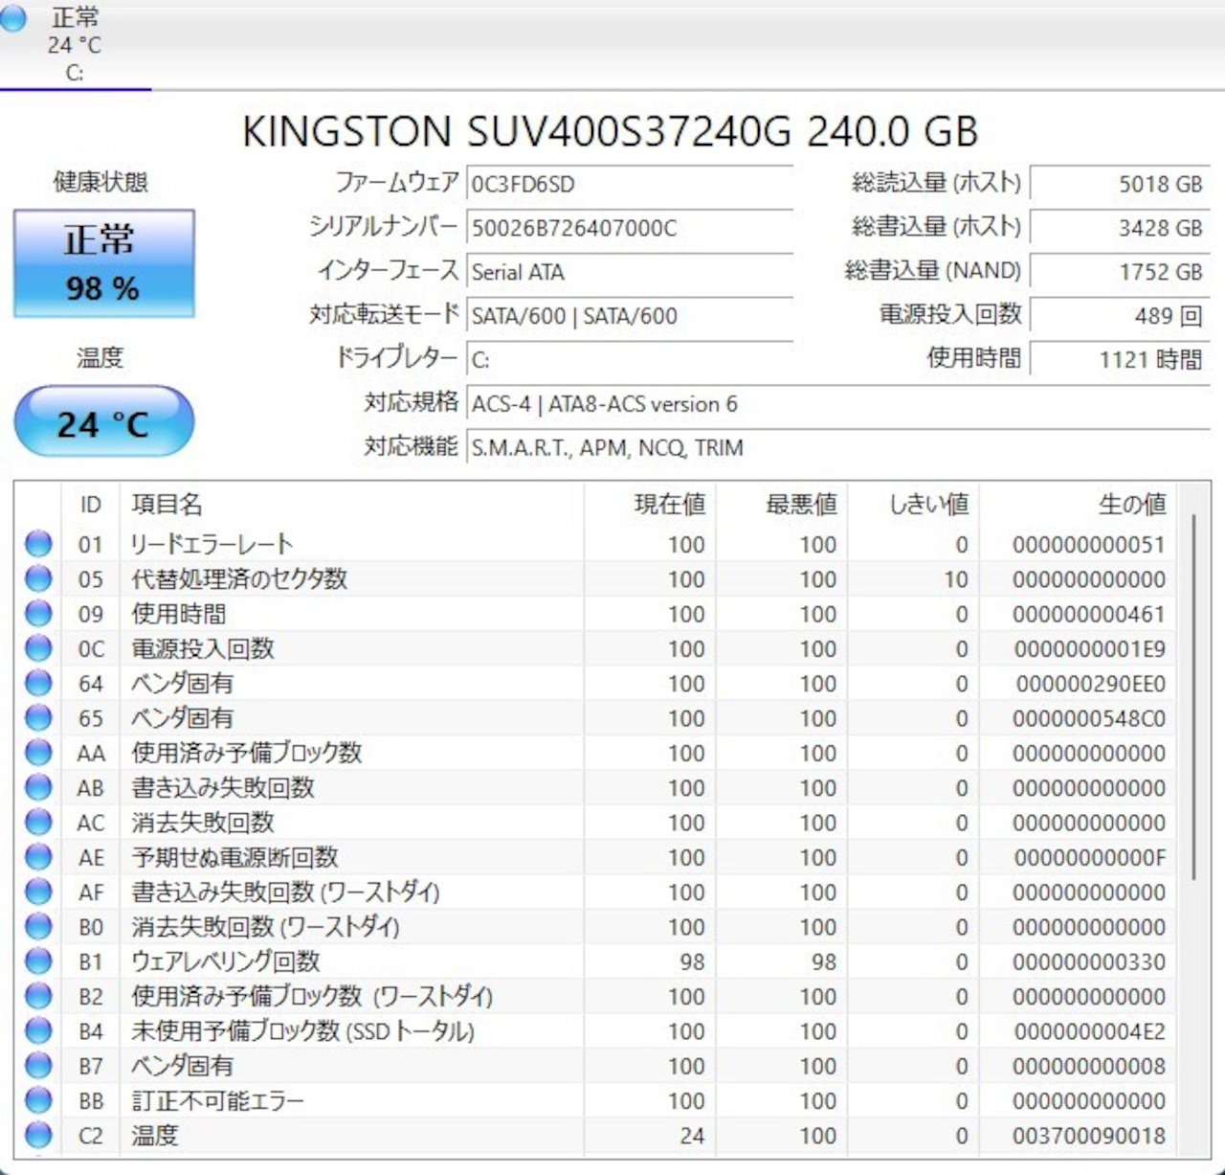
Task: Click the serial number field 50026B726407000C
Action: (630, 228)
